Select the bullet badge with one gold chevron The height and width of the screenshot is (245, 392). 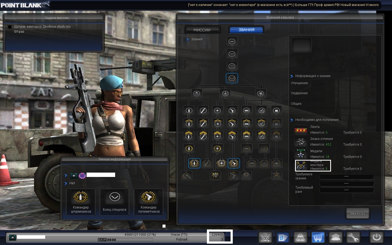click(189, 123)
